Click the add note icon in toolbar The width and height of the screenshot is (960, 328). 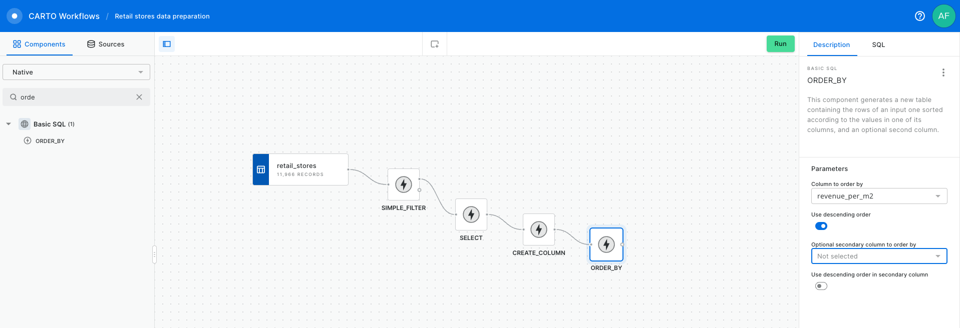pyautogui.click(x=435, y=44)
